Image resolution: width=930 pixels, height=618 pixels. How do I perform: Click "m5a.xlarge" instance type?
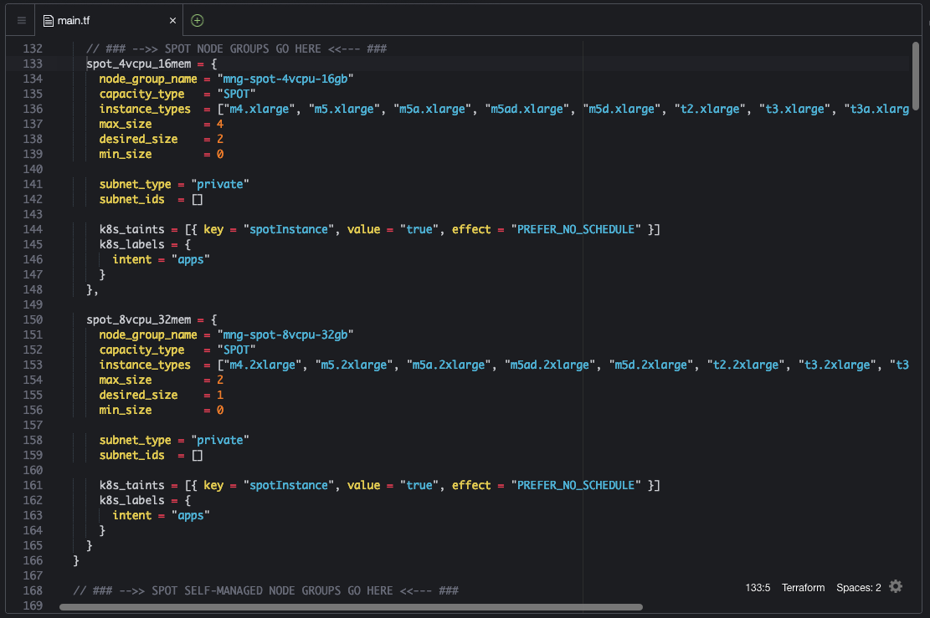(x=433, y=109)
